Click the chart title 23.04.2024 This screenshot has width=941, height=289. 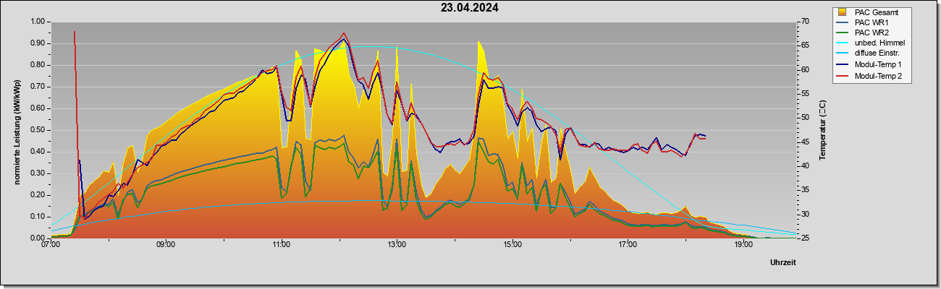point(470,8)
